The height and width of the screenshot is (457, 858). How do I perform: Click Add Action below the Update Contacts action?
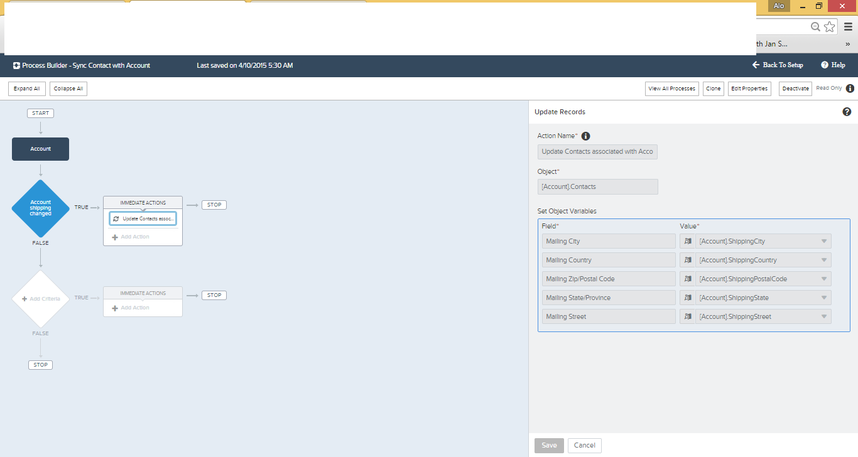pyautogui.click(x=131, y=237)
